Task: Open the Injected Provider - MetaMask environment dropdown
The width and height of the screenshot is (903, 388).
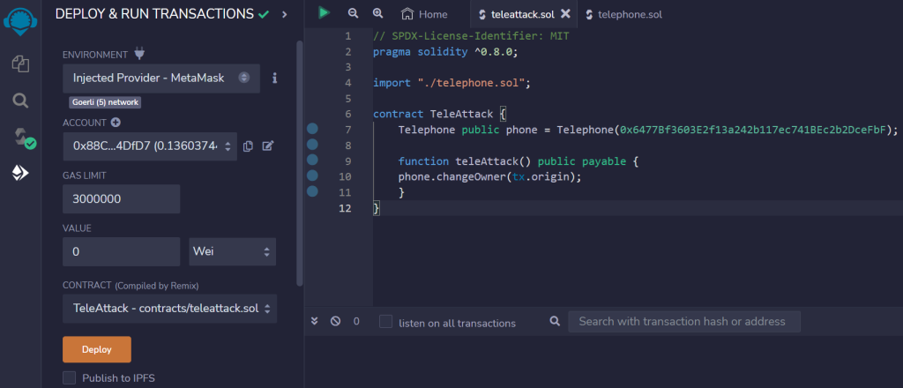Action: point(161,78)
